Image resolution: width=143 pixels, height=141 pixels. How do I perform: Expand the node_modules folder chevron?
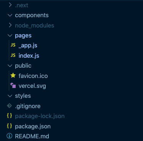pos(10,25)
